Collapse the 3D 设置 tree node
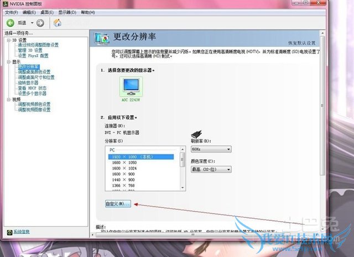 9,40
